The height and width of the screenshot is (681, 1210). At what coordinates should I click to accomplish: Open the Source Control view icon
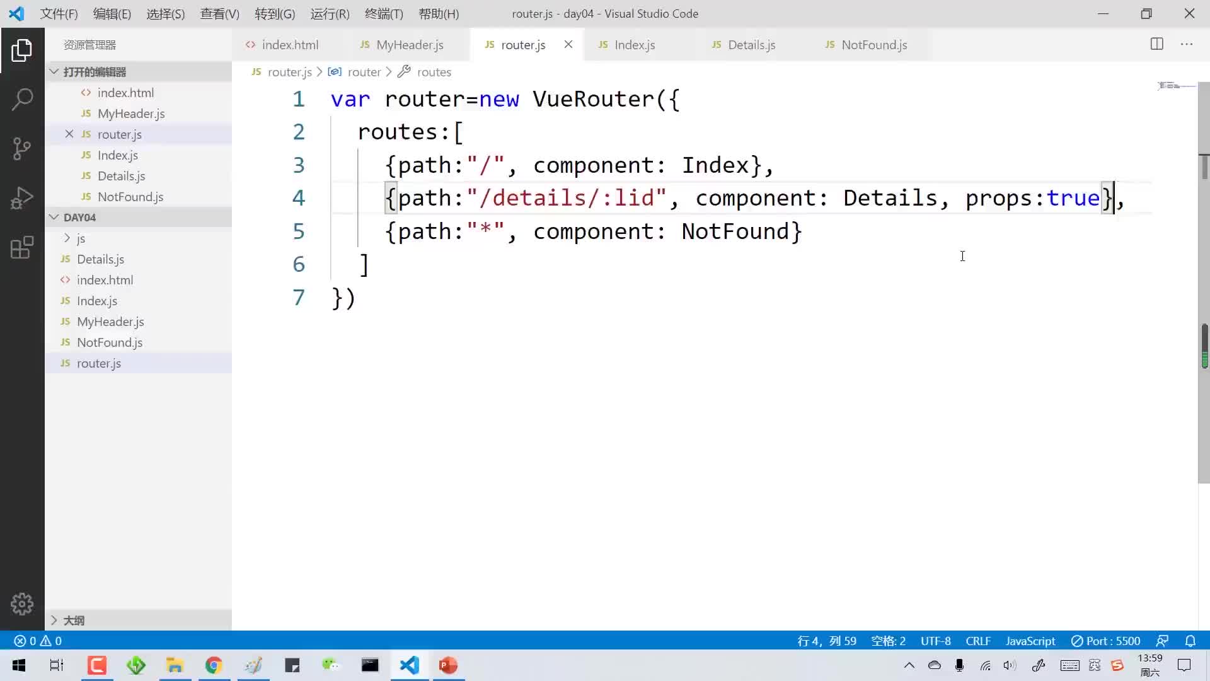(x=22, y=149)
